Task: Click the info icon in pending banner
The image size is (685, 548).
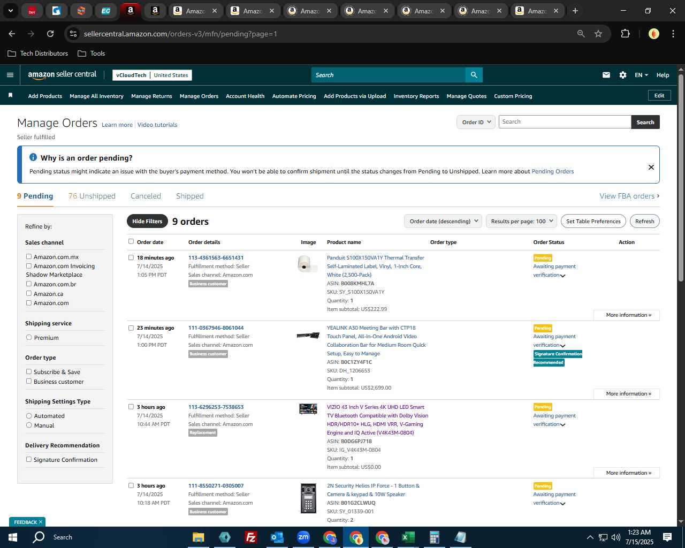Action: 33,157
